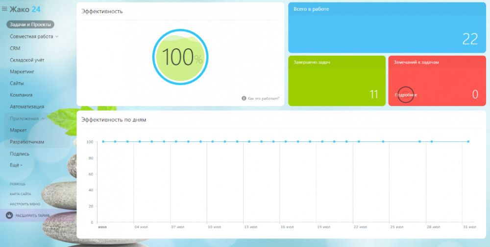Viewport: 490px width, 247px height.
Task: Open the Помощь link
Action: (18, 184)
